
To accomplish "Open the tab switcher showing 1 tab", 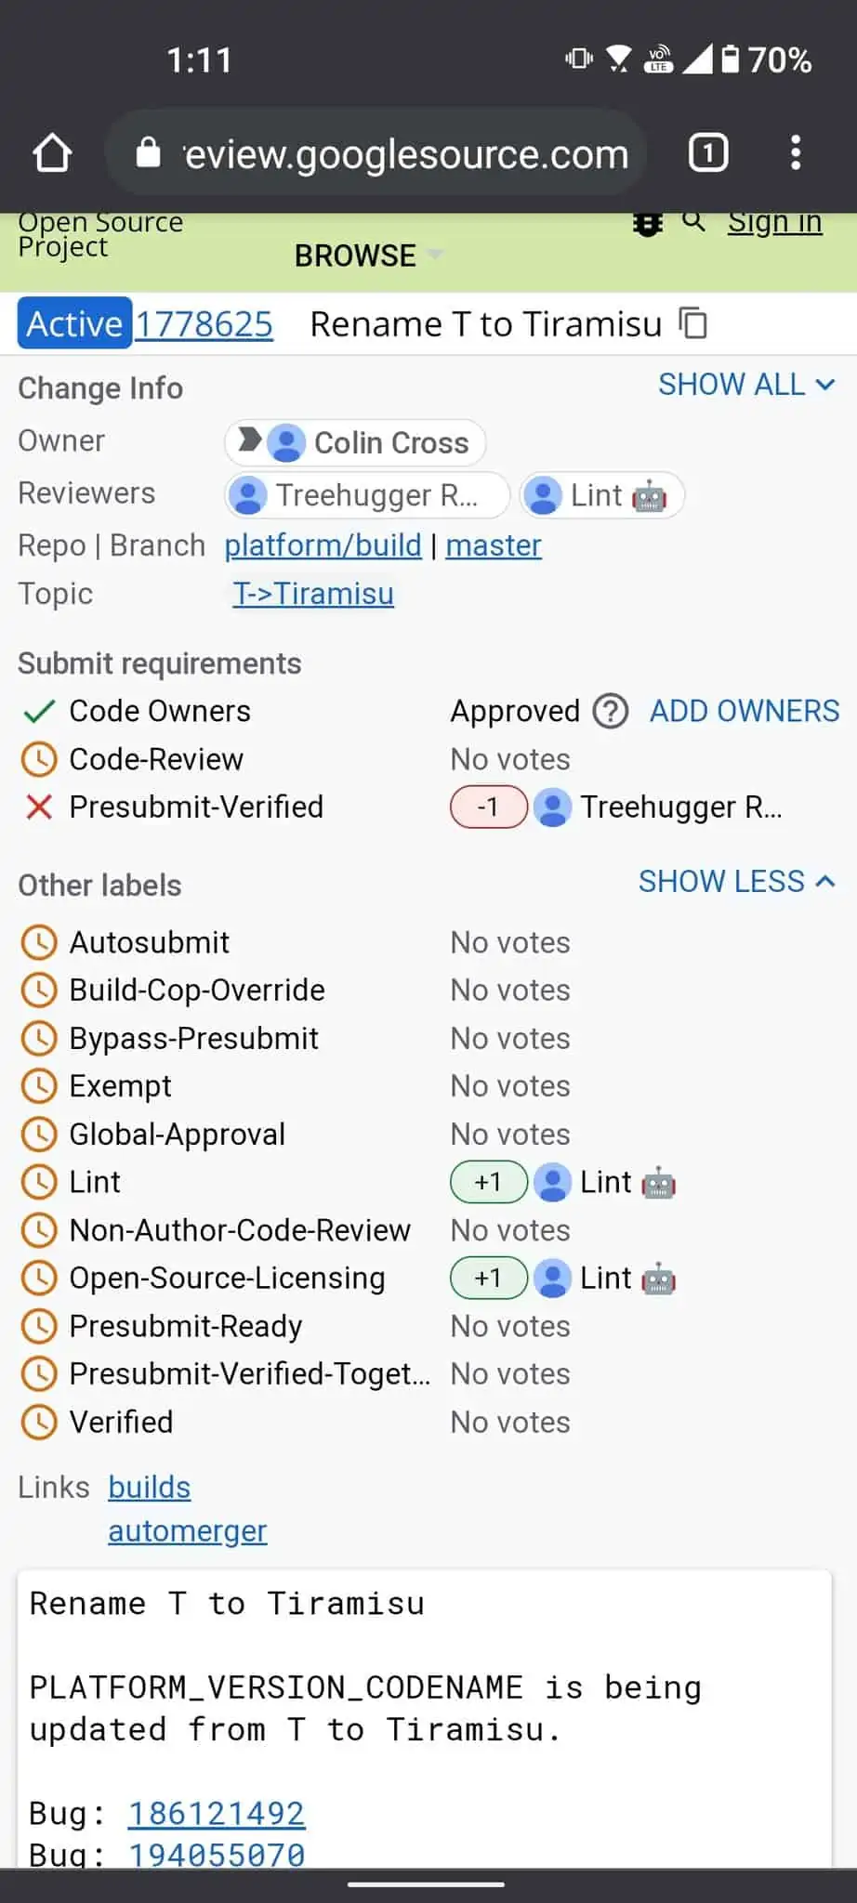I will coord(708,153).
